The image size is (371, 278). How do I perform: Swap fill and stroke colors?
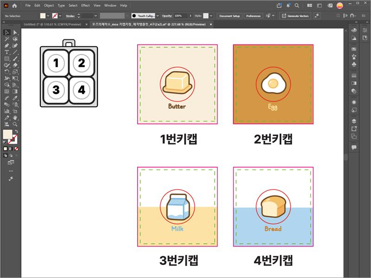[16, 132]
